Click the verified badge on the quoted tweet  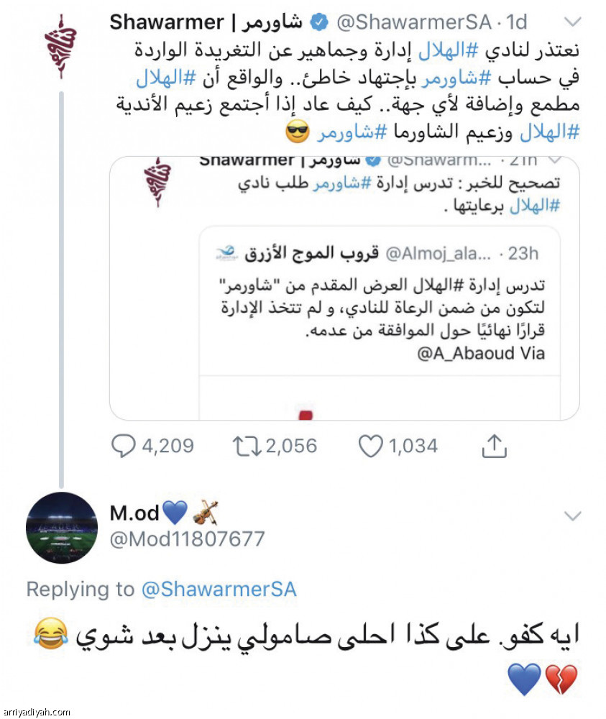coord(372,160)
